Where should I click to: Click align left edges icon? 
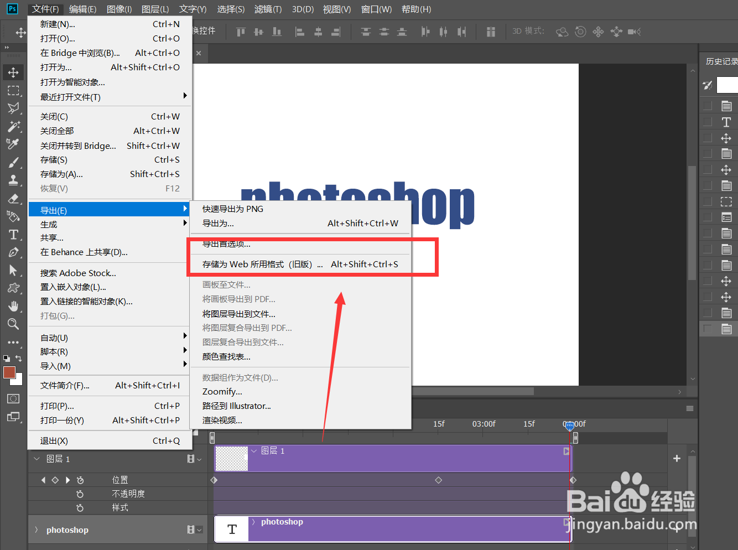[x=300, y=32]
